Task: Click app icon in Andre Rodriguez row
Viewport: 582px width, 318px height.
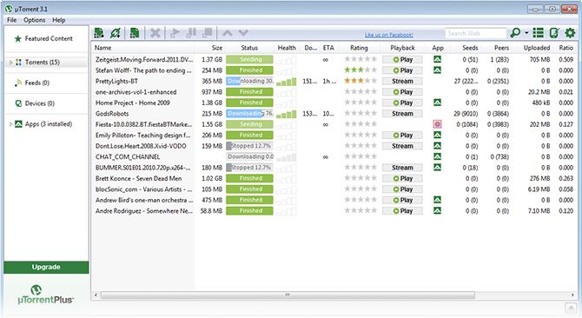Action: pos(437,211)
